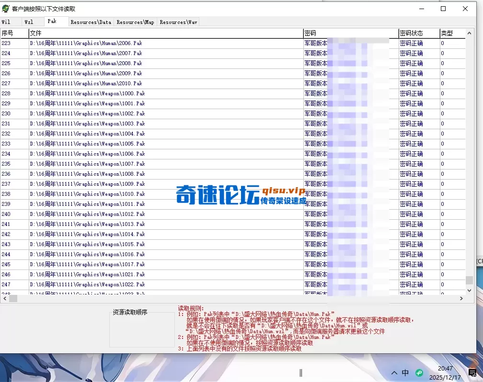Switch to the Wzl tab
Screen dimensions: 483x382
pos(31,22)
